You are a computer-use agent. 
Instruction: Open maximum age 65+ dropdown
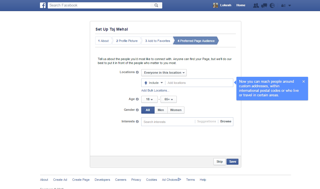click(169, 99)
